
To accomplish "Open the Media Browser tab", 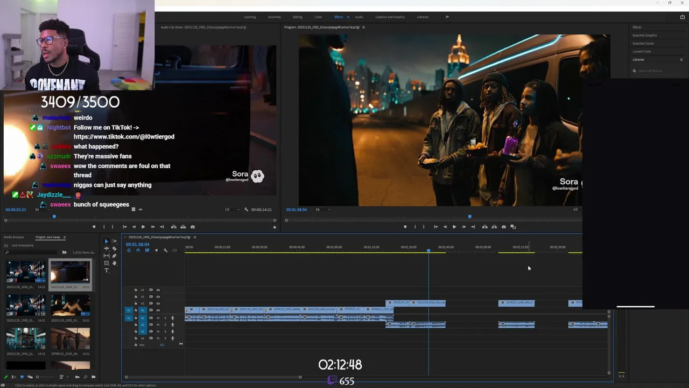I will [14, 237].
